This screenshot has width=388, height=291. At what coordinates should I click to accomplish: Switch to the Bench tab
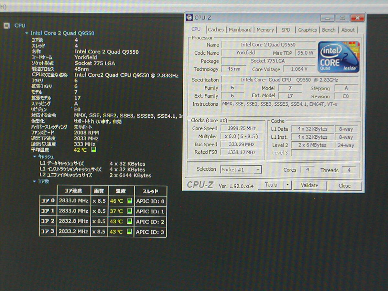click(329, 30)
